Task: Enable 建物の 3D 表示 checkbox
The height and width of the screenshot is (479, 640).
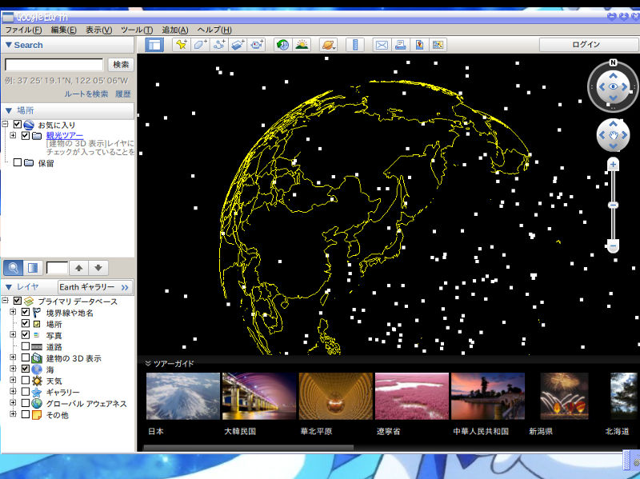Action: [26, 357]
